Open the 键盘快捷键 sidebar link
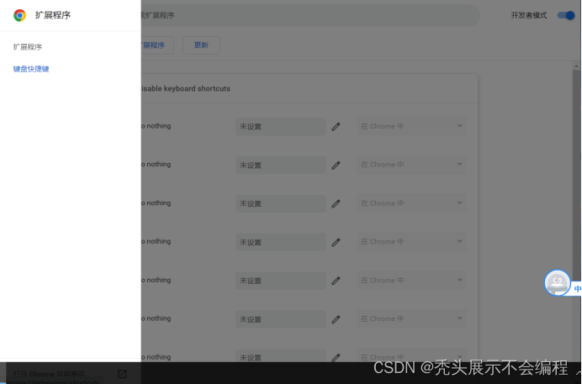 point(31,69)
